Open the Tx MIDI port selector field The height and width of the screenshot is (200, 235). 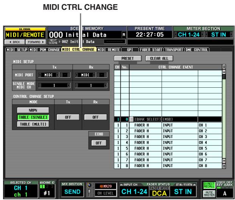[x=48, y=75]
